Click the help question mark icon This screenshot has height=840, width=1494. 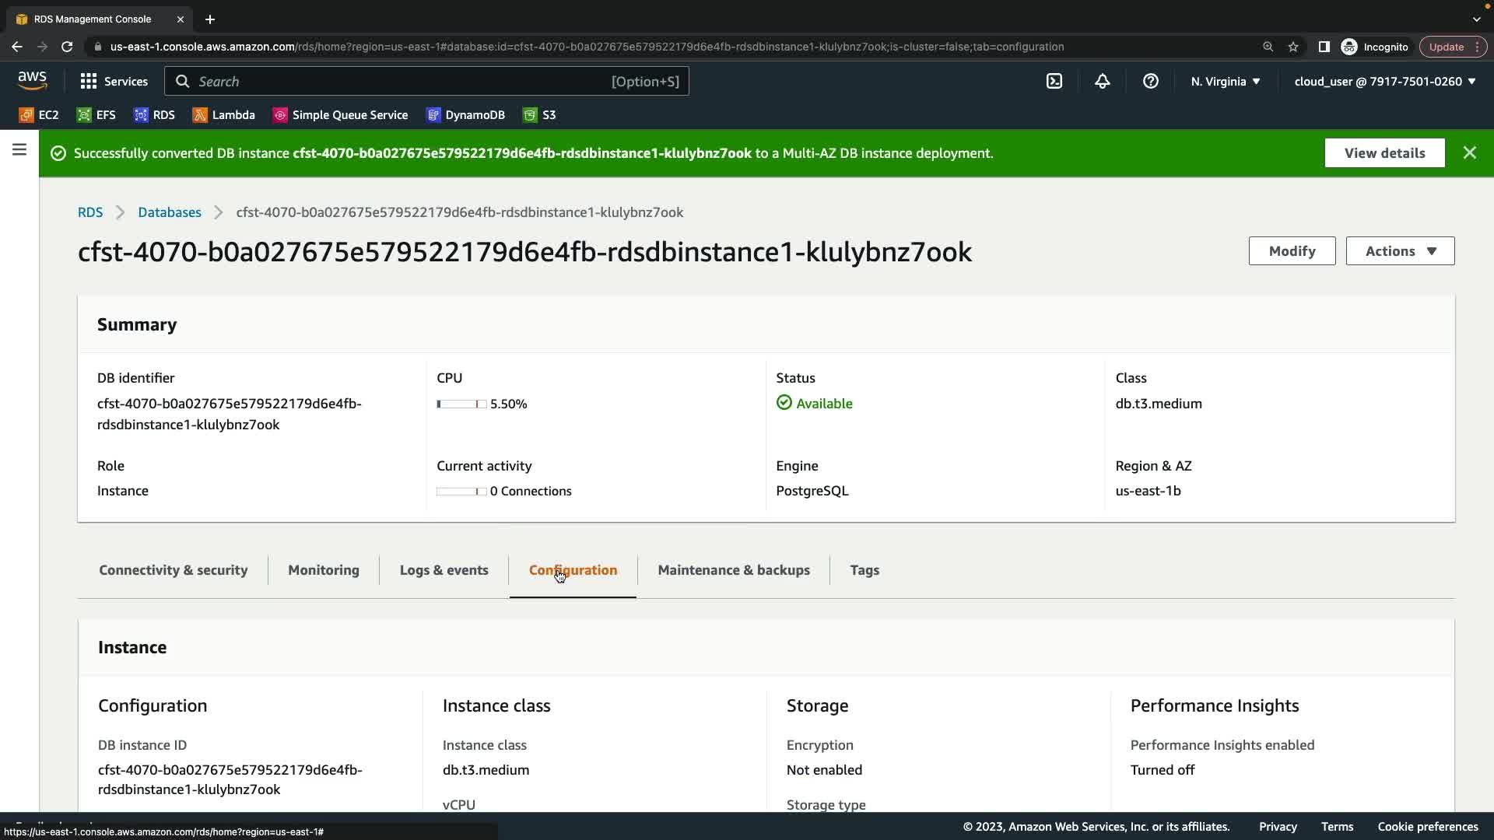click(1150, 81)
